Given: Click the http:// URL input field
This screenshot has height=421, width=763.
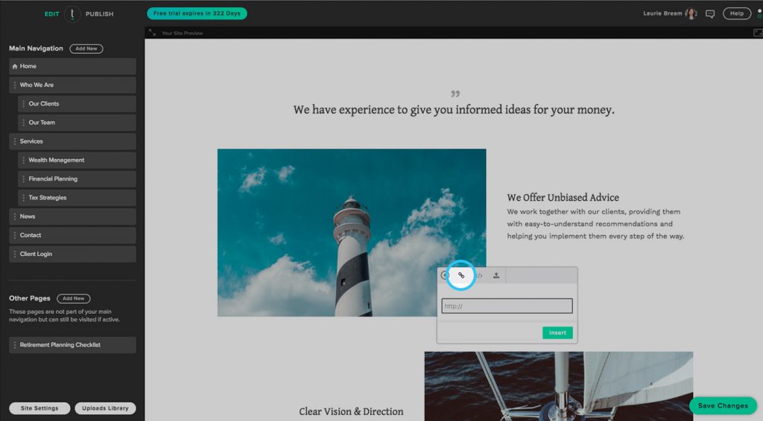Looking at the screenshot, I should point(507,306).
